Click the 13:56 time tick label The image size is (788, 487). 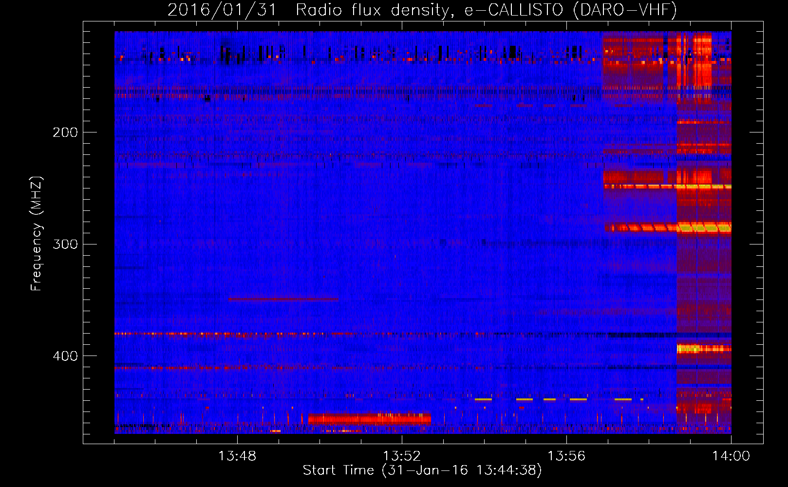566,456
